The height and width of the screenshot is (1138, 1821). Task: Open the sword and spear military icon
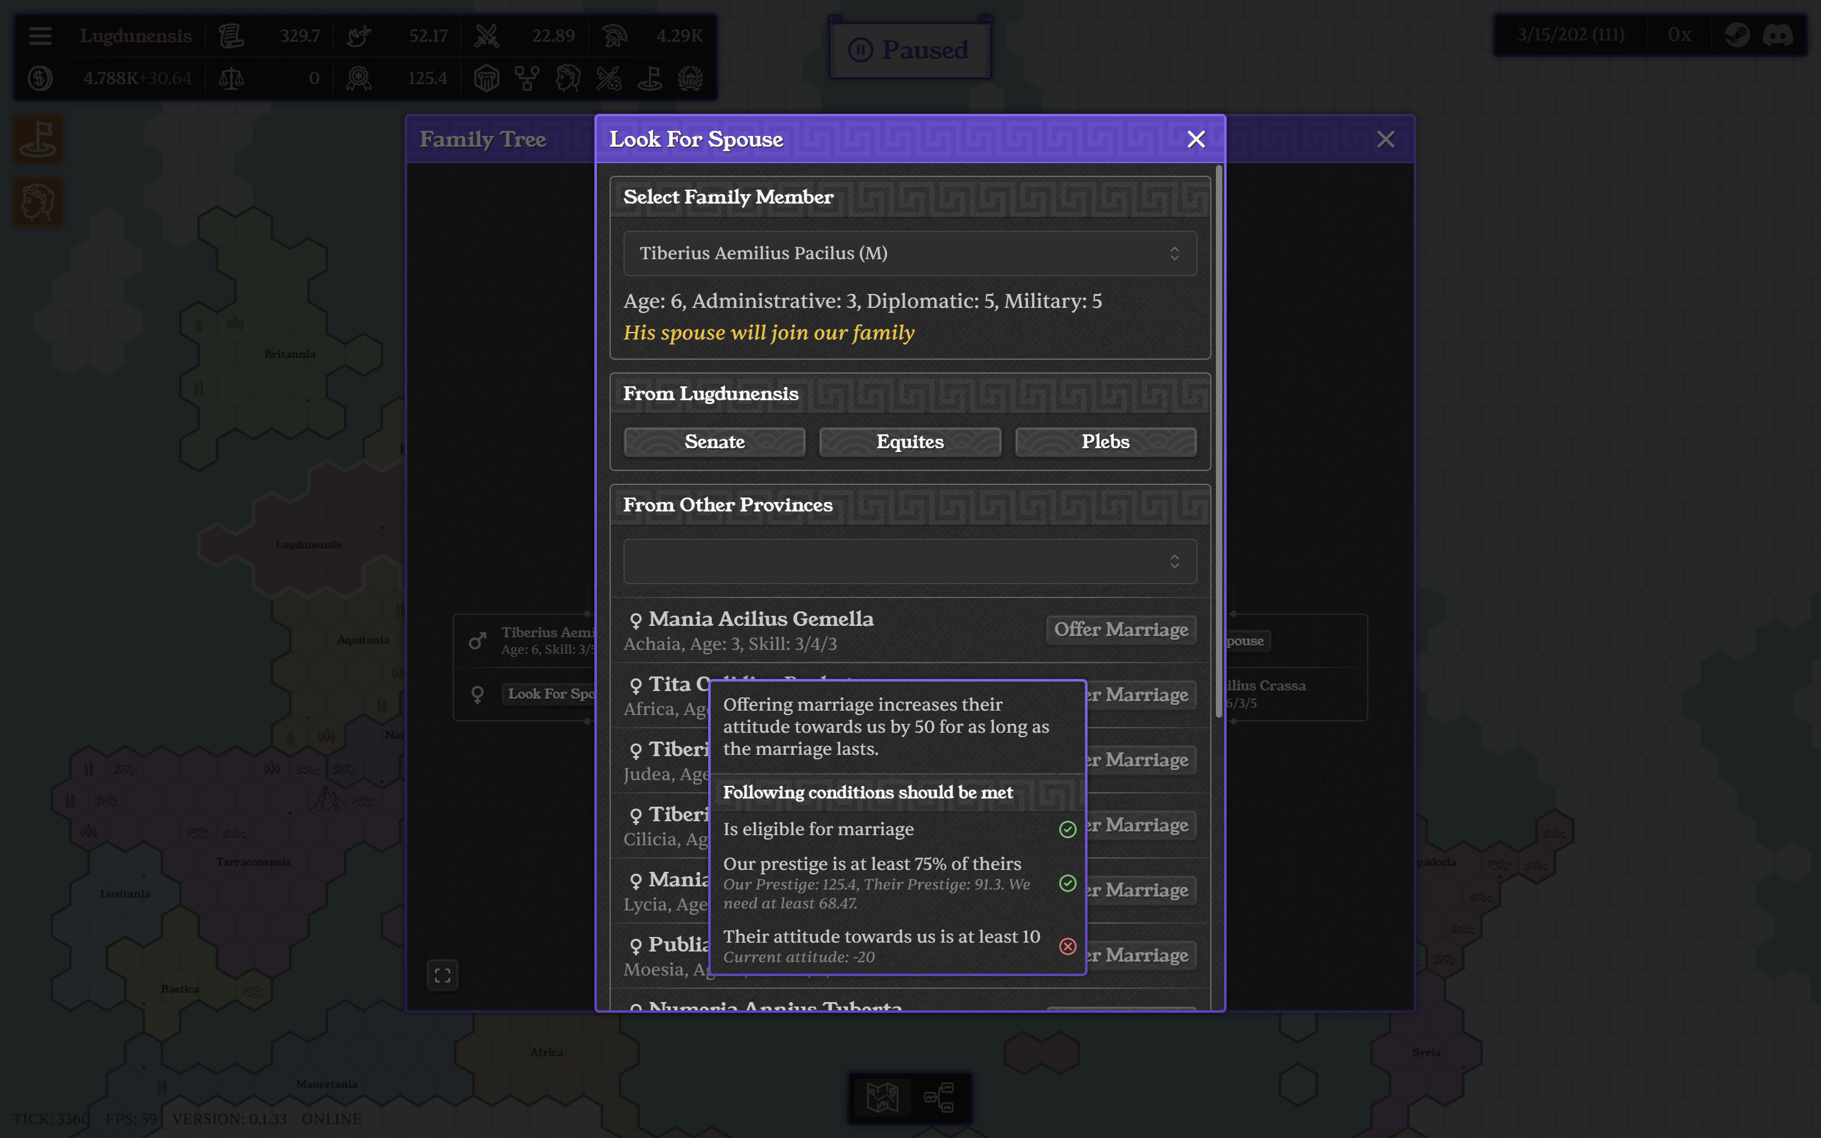(609, 78)
